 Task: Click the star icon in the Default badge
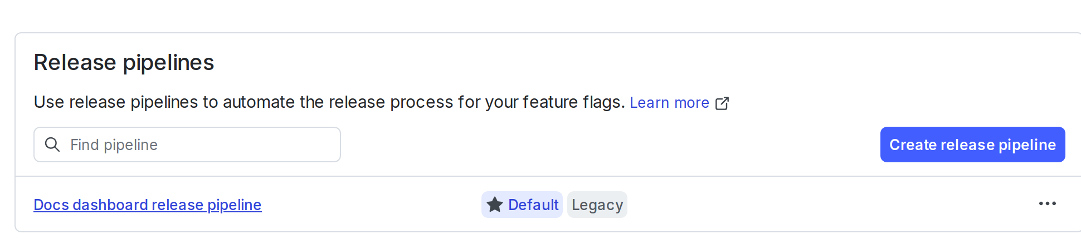494,205
